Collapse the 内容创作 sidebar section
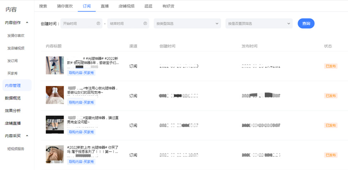Screen dimensions: 348x170 point(27,23)
